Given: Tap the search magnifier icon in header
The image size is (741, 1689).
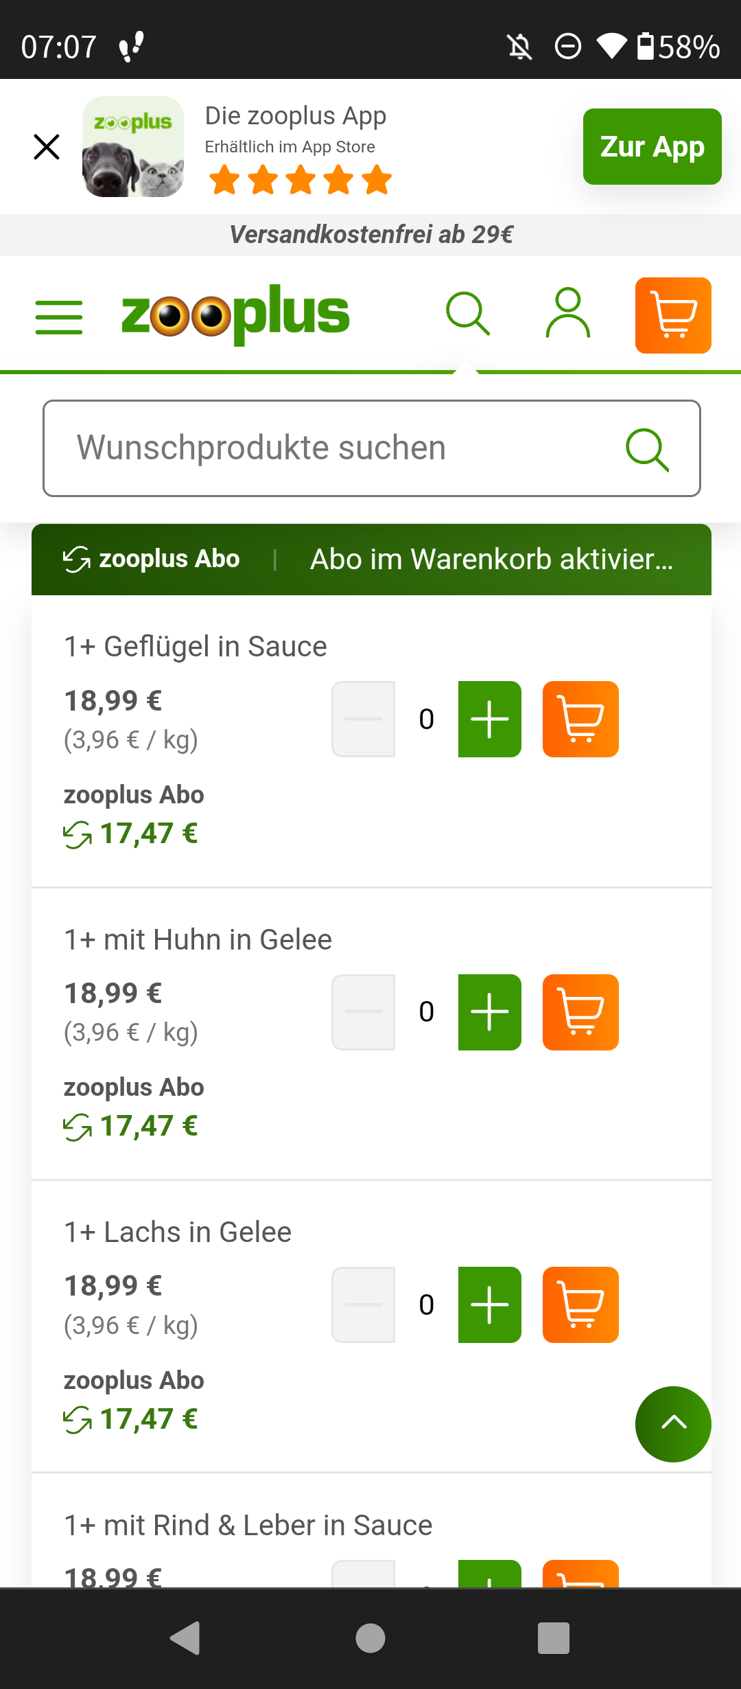Looking at the screenshot, I should [x=468, y=314].
